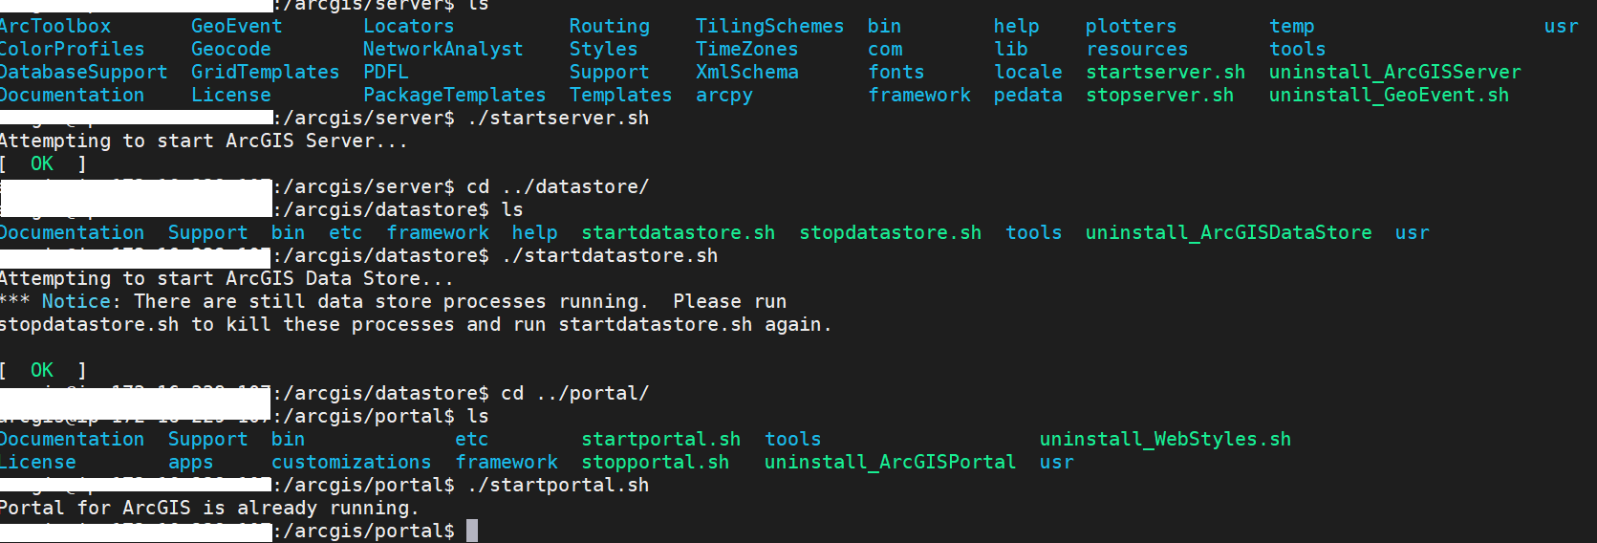Click the NetworkAnalyst directory name
Viewport: 1597px width, 543px height.
pyautogui.click(x=443, y=49)
